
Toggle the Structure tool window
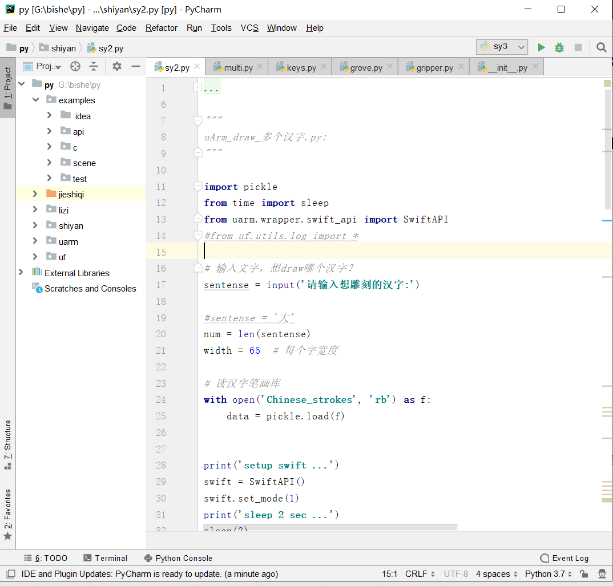[x=7, y=444]
